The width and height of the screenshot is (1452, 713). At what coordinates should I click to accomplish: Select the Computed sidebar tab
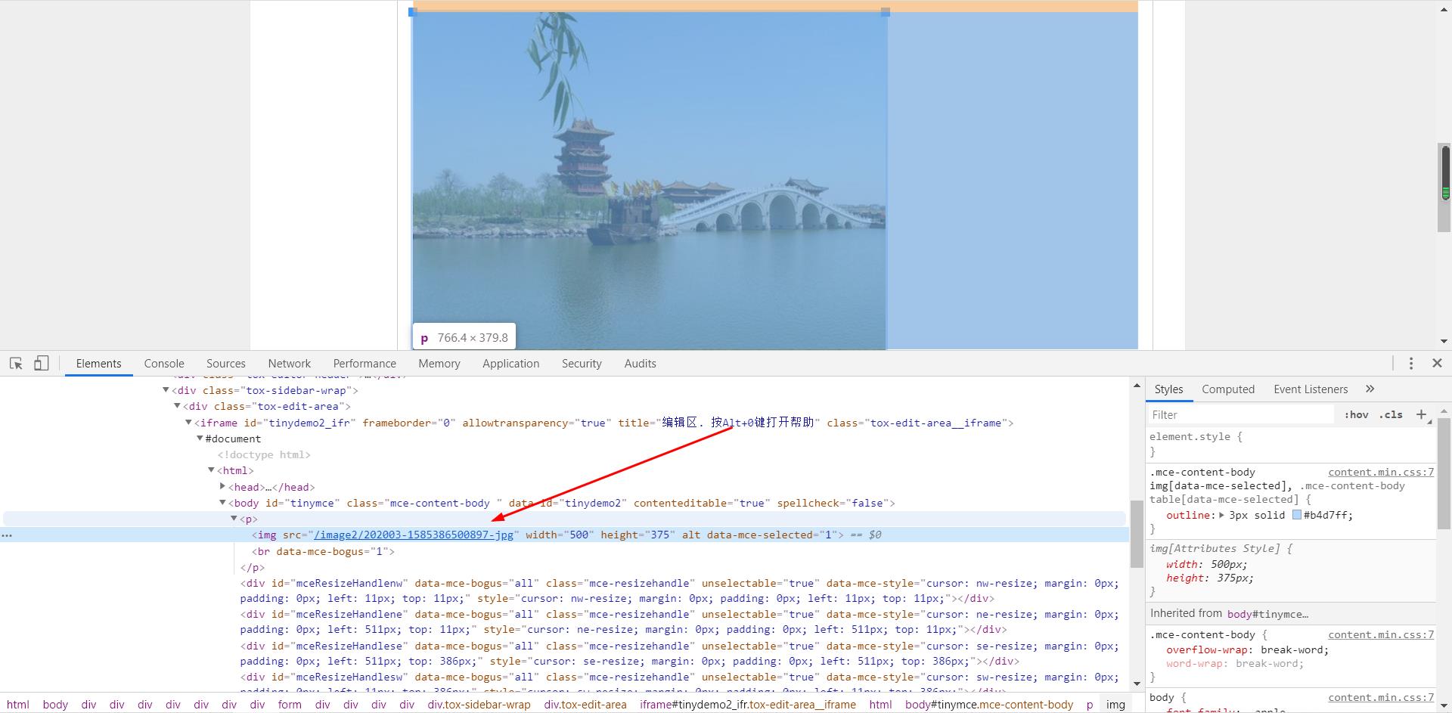click(1228, 389)
